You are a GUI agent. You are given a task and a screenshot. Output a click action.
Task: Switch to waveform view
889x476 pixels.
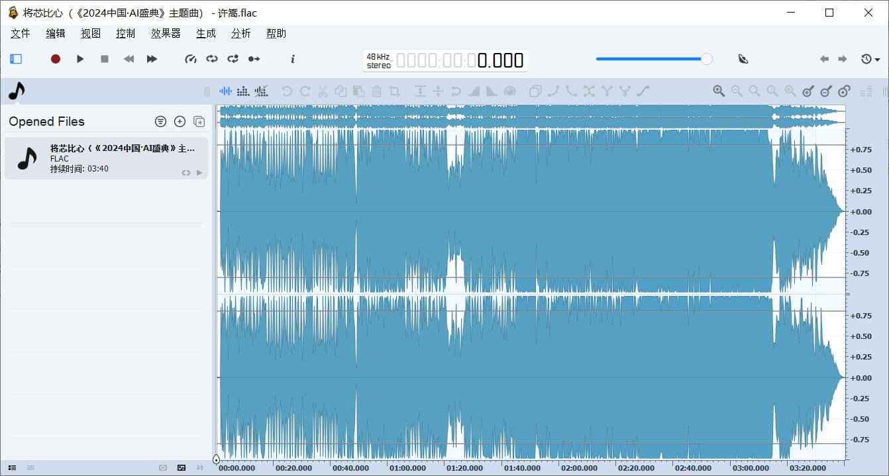[226, 91]
